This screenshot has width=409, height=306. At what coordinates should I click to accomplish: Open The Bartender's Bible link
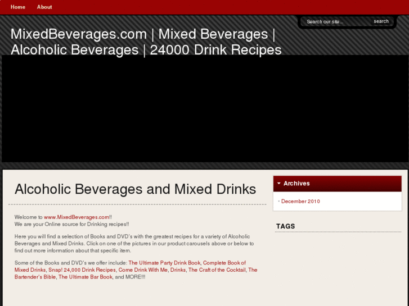pos(35,277)
